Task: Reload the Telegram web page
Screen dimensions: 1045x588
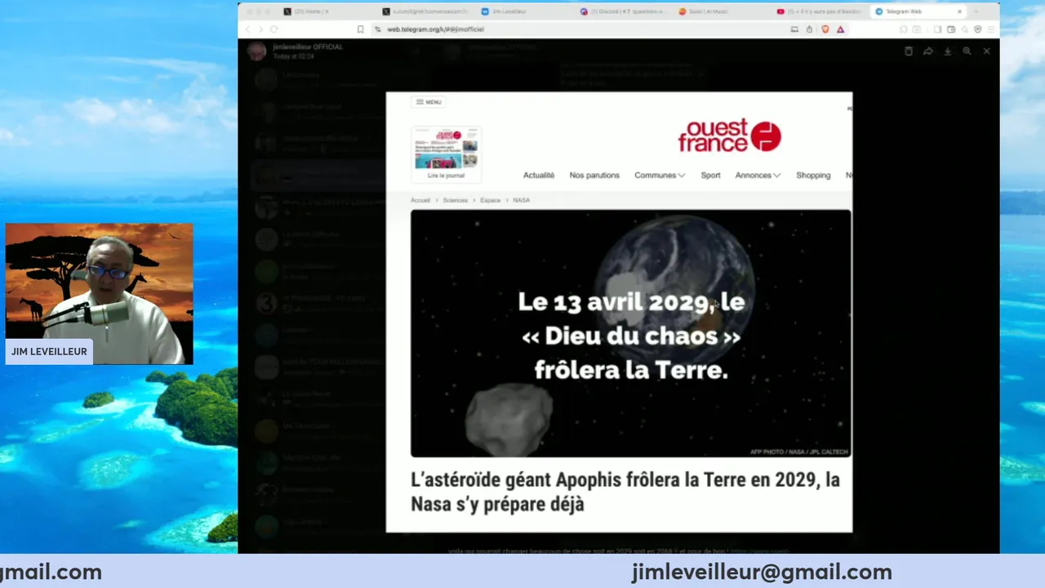Action: point(274,29)
